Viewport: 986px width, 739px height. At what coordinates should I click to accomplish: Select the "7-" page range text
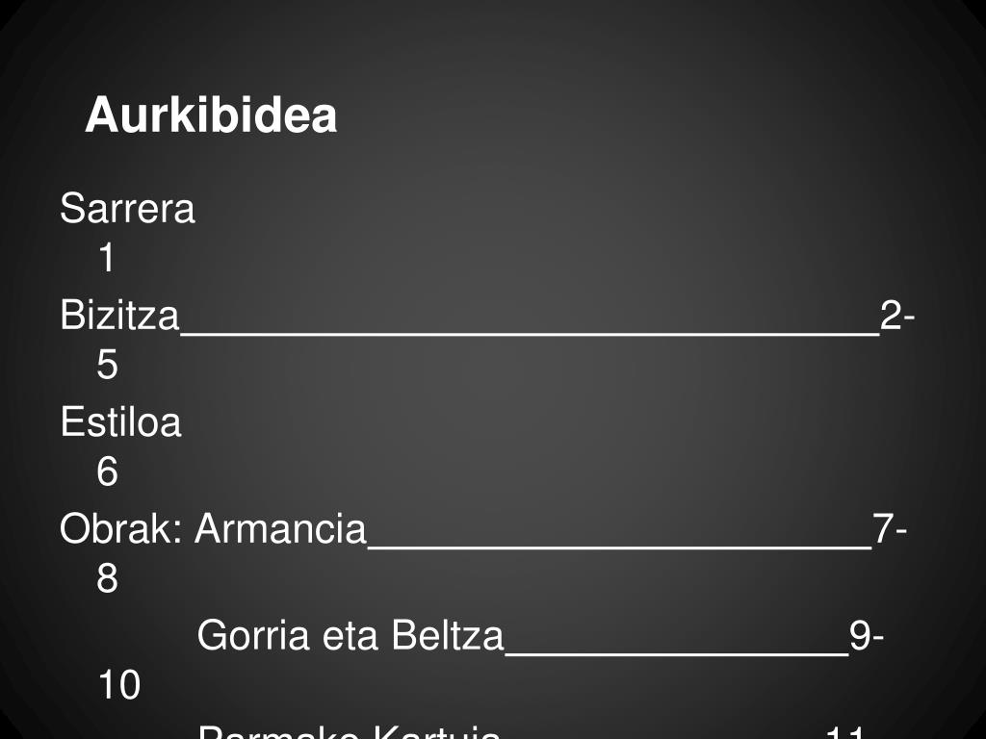(x=890, y=528)
